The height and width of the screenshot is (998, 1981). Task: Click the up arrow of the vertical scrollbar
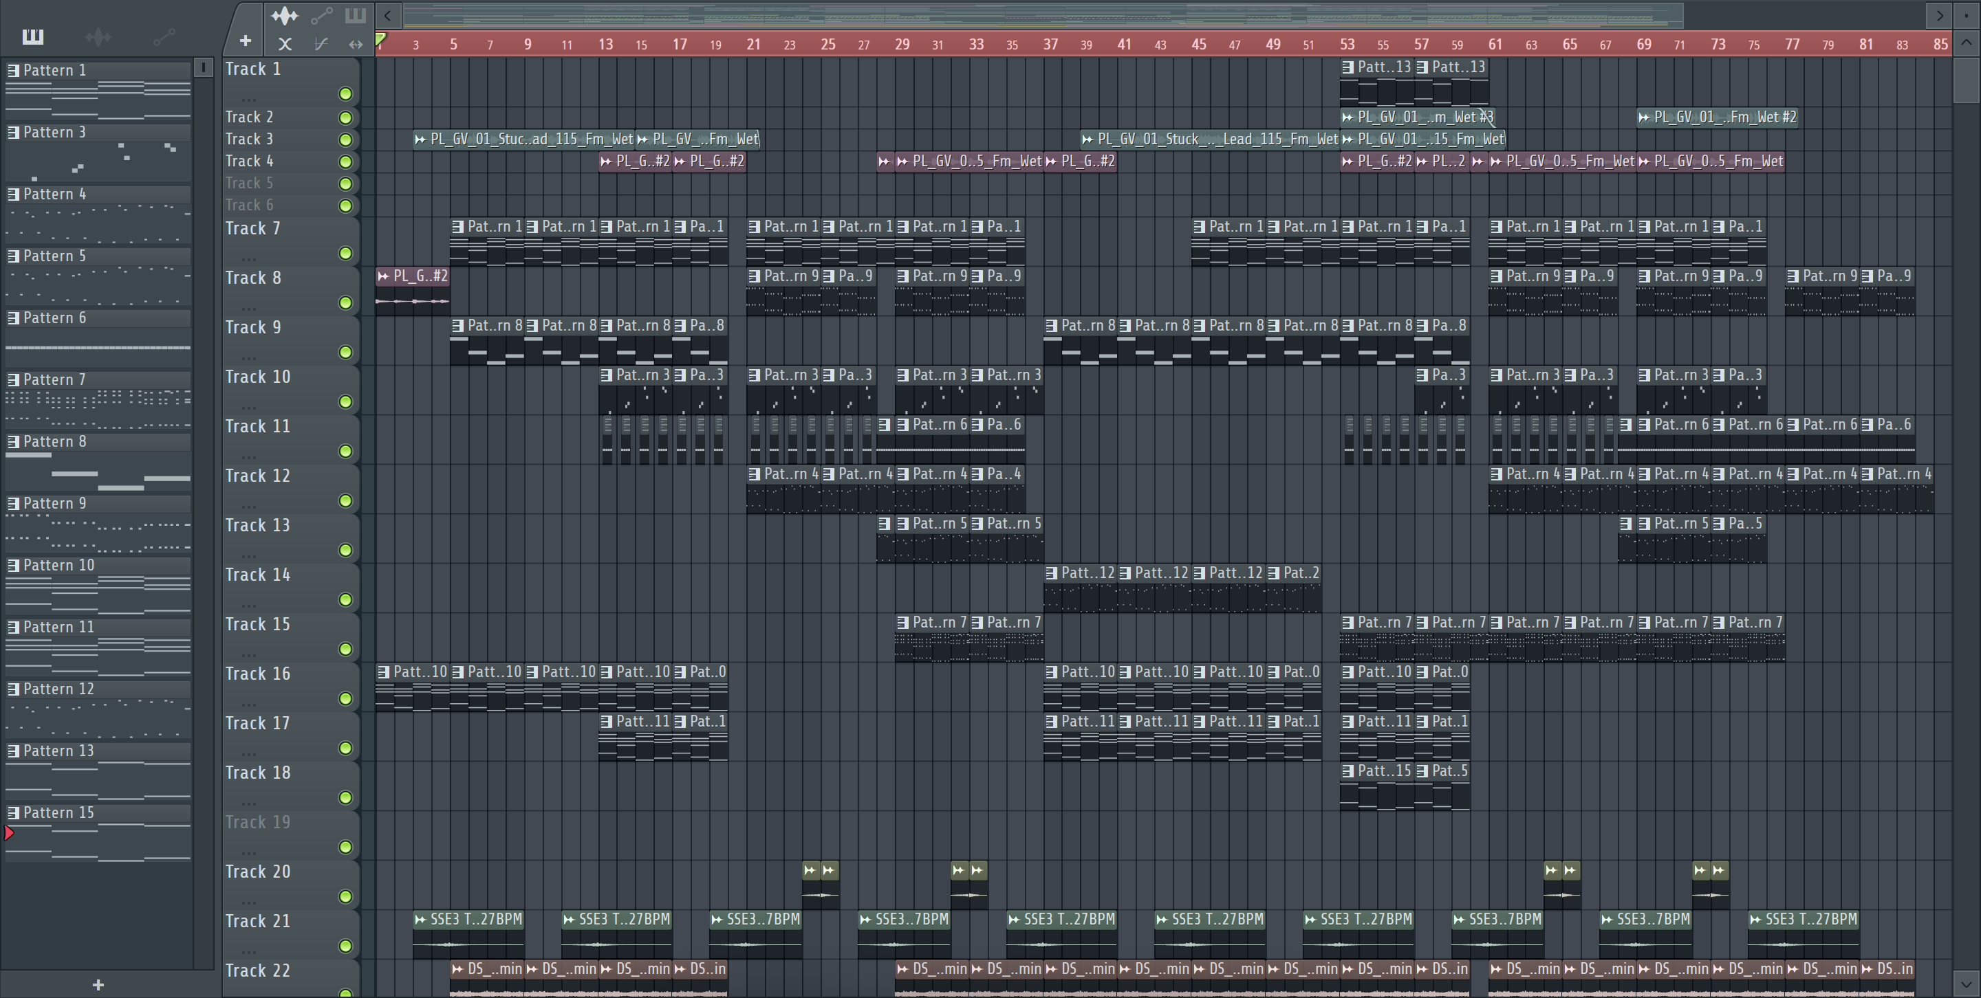pos(1966,43)
